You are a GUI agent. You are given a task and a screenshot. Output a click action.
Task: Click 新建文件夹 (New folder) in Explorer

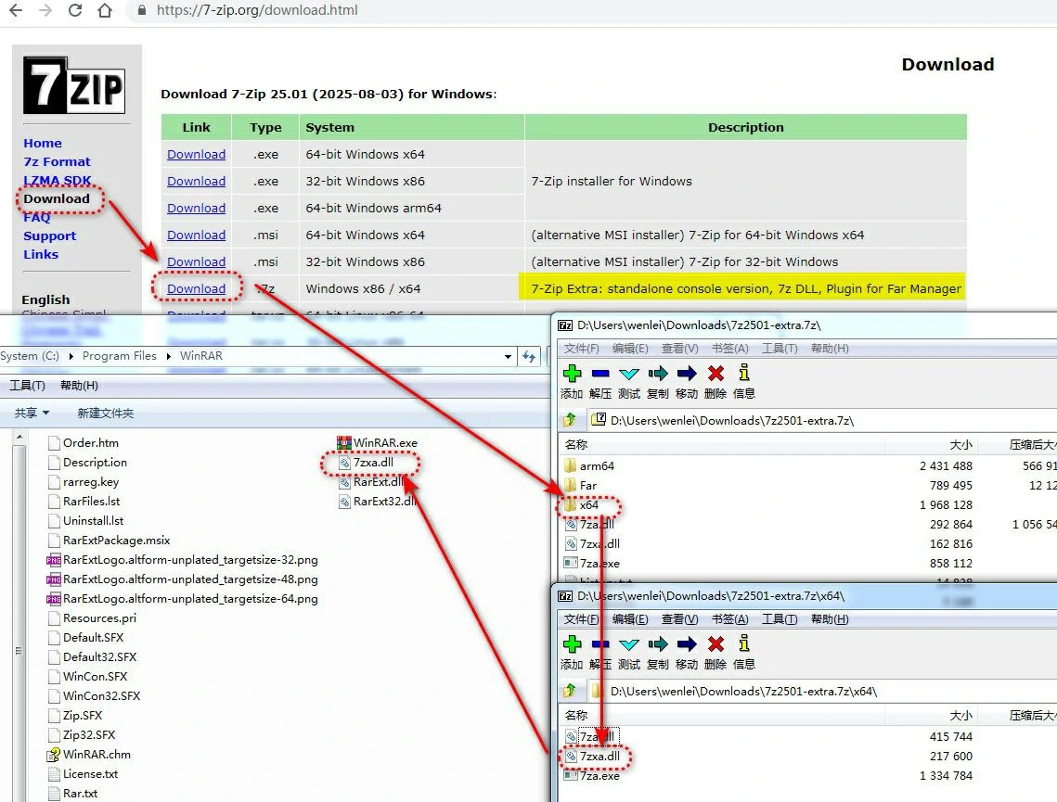[x=105, y=413]
